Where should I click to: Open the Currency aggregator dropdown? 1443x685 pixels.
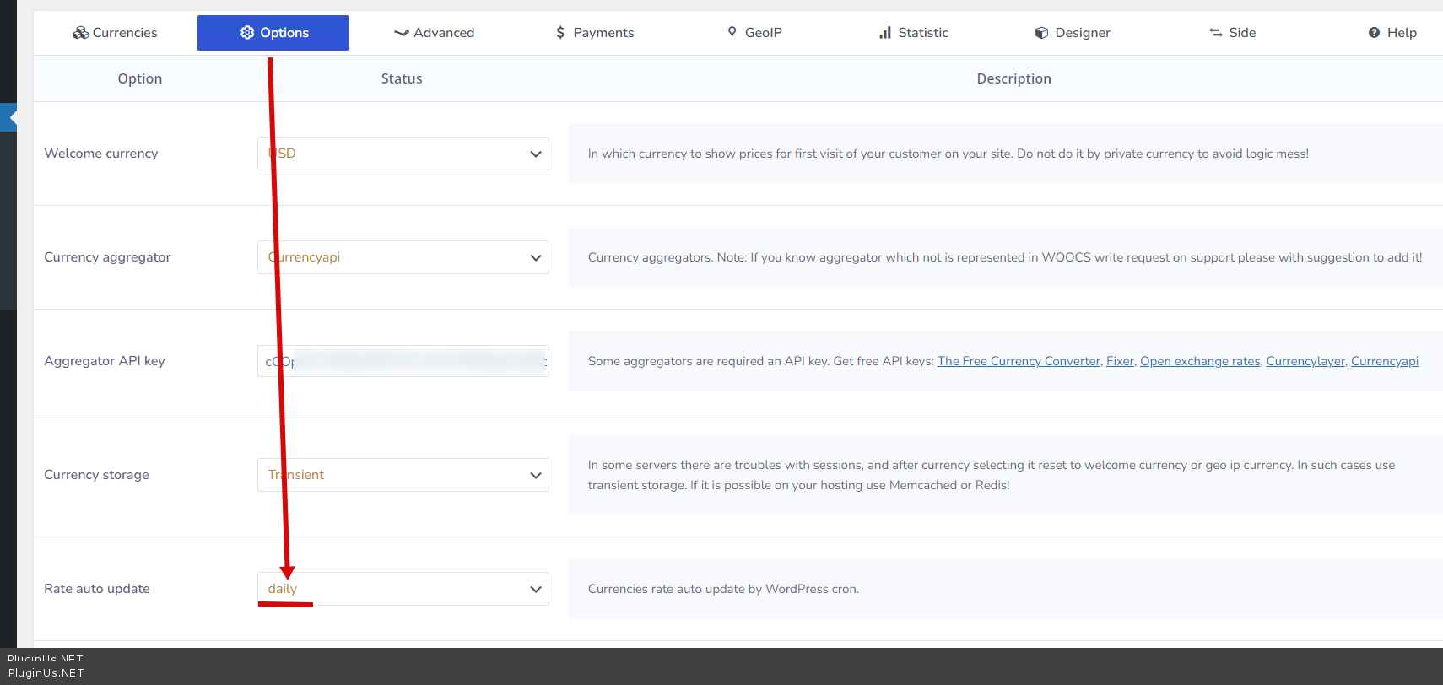click(403, 257)
